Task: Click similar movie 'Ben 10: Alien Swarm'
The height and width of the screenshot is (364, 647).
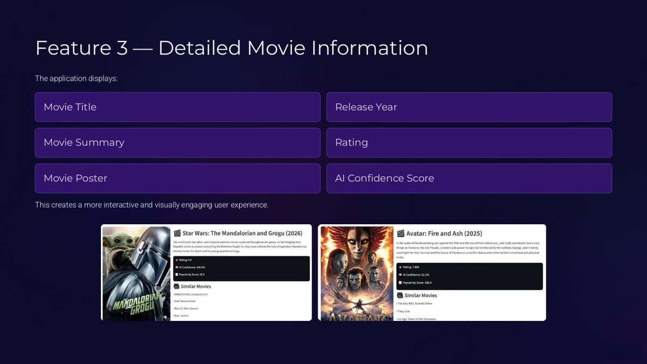Action: 185,308
